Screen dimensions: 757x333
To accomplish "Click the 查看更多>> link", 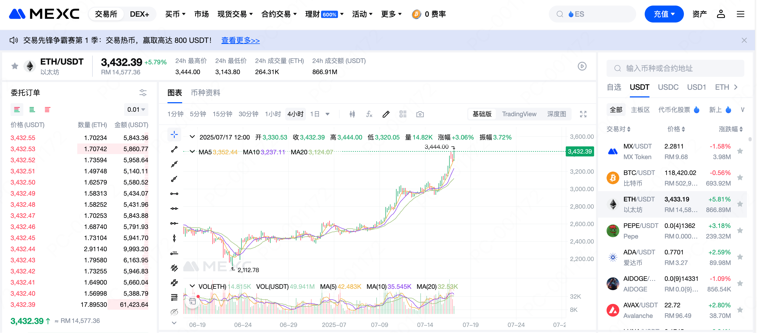I will [x=240, y=40].
